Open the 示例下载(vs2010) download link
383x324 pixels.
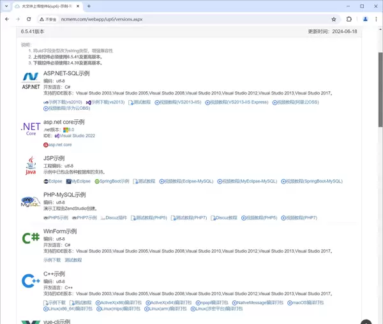point(64,102)
